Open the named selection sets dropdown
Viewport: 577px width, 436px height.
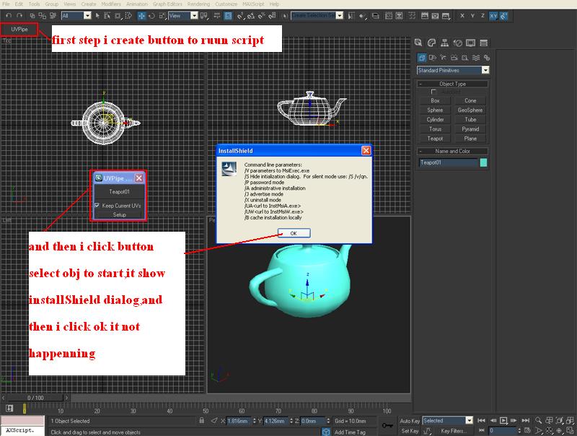pyautogui.click(x=340, y=16)
